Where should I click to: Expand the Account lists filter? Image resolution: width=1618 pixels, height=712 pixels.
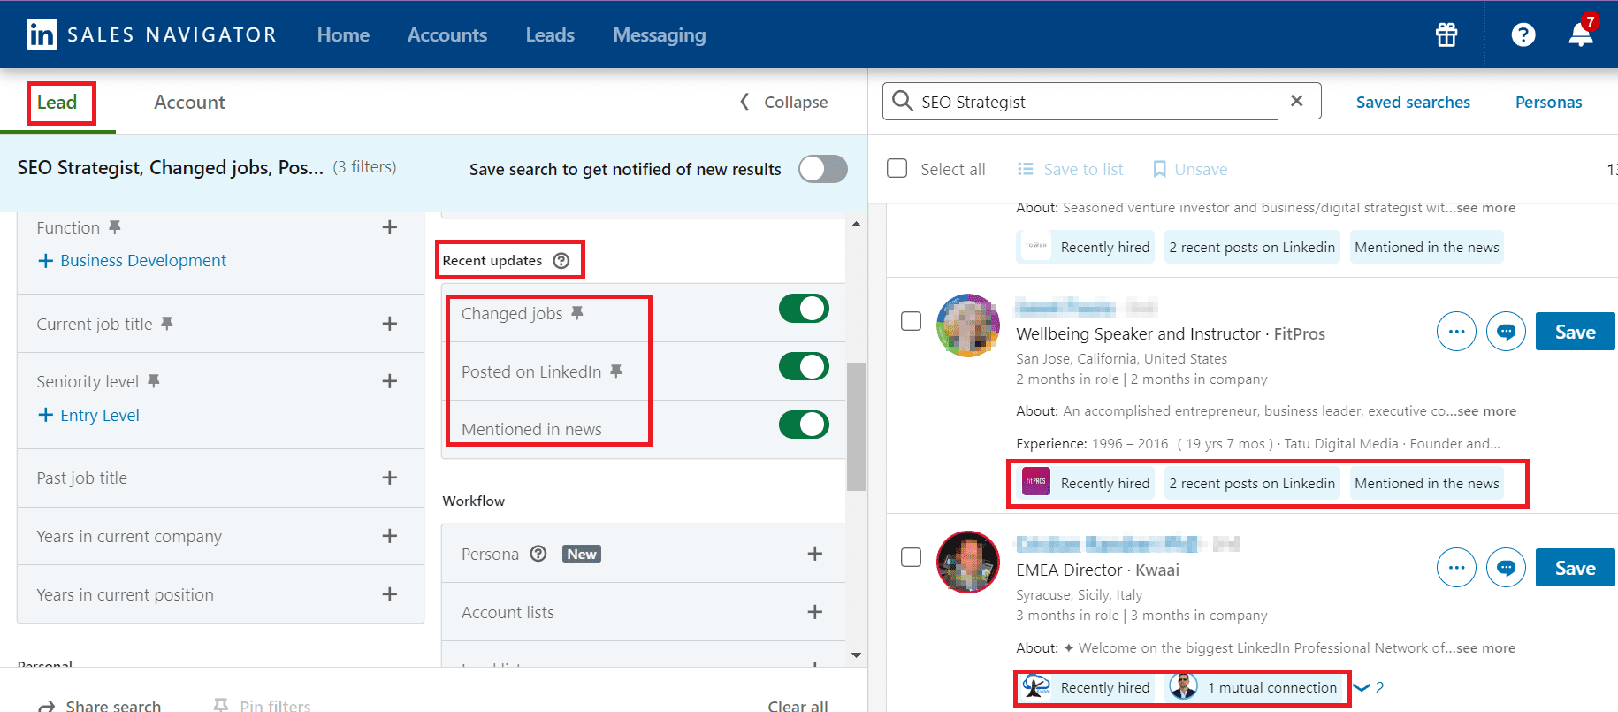click(x=814, y=612)
